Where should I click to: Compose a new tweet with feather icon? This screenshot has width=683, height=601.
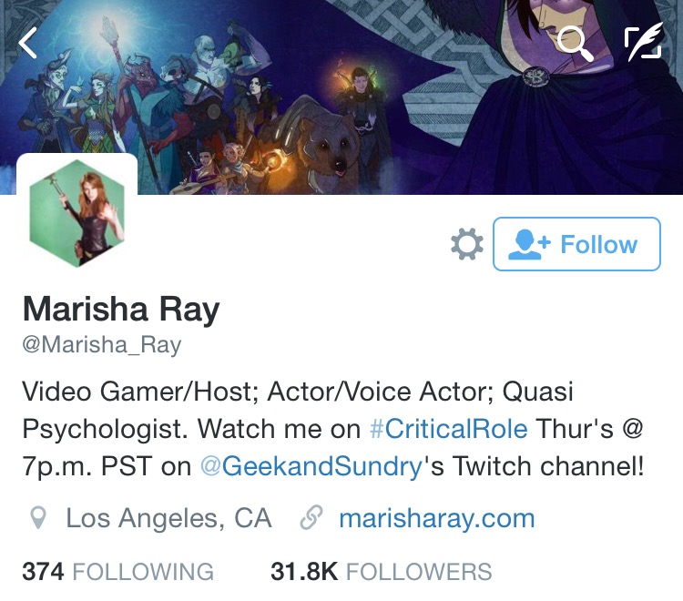point(644,41)
